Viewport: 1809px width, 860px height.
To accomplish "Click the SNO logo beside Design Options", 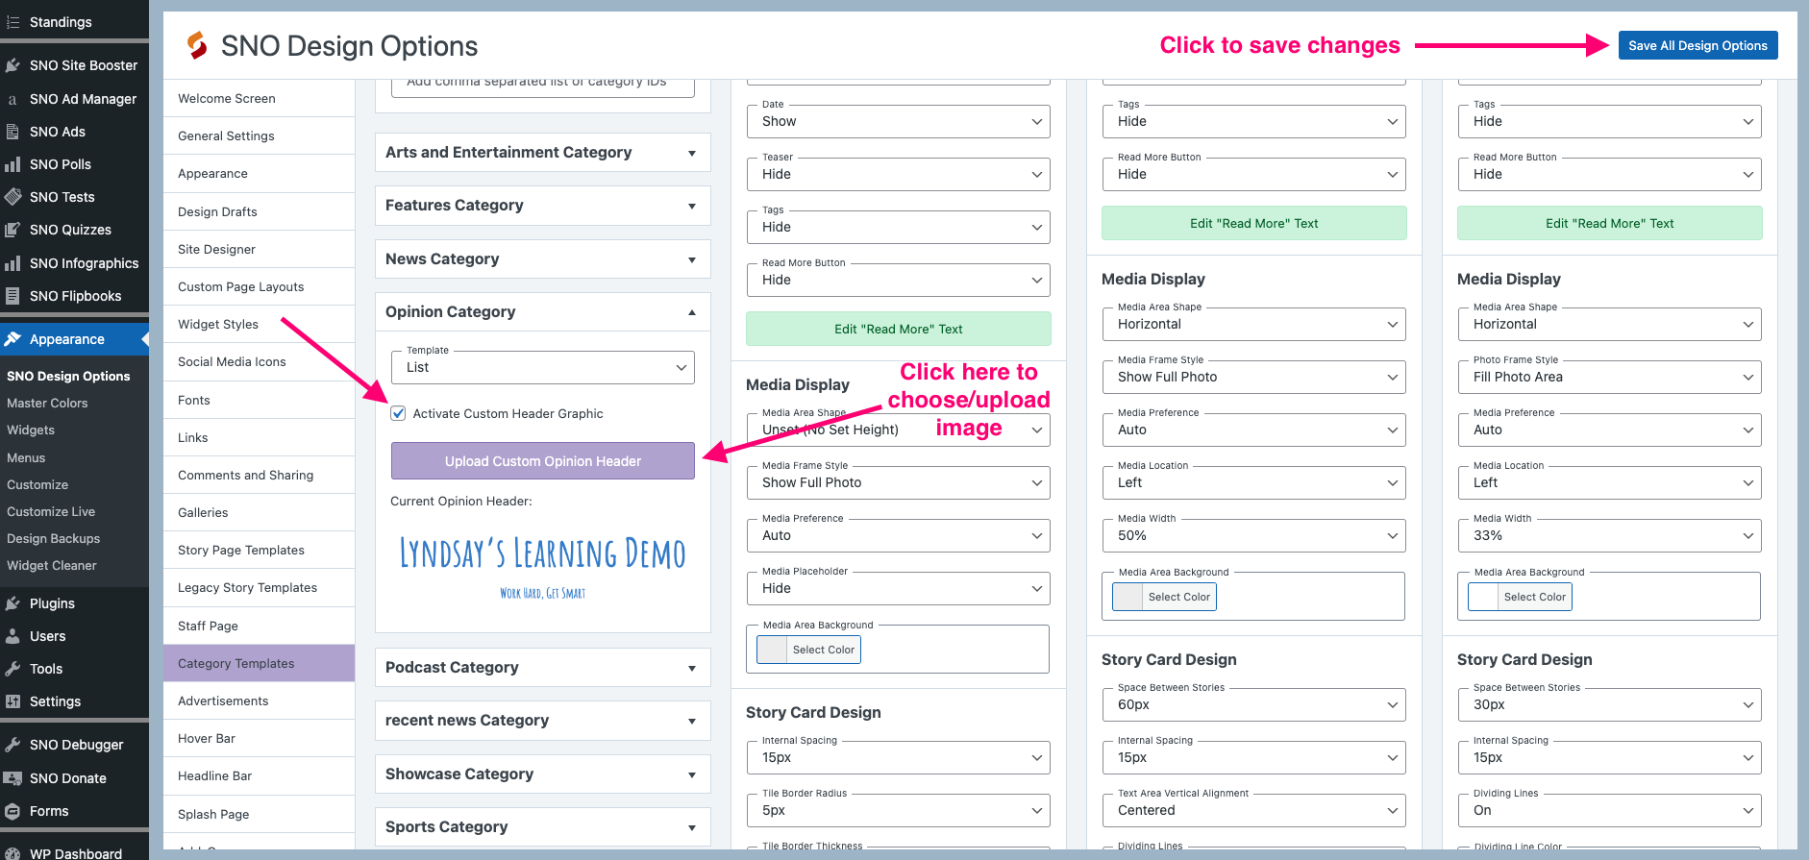I will pos(197,45).
